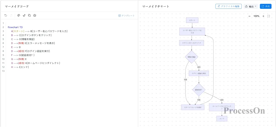Screen dimensions: 276x127
Task: Click the ログイン認証を実行 chart node
Action: 199,73
